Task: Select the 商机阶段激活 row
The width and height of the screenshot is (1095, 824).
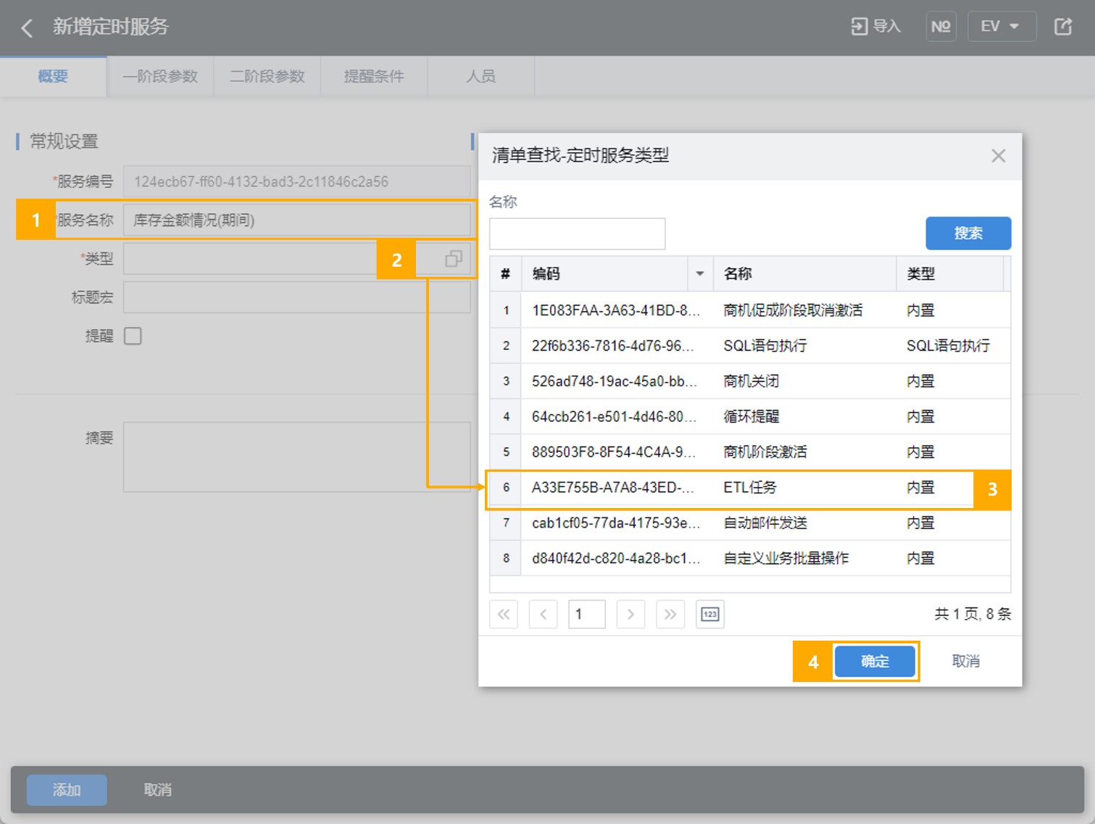Action: [750, 452]
